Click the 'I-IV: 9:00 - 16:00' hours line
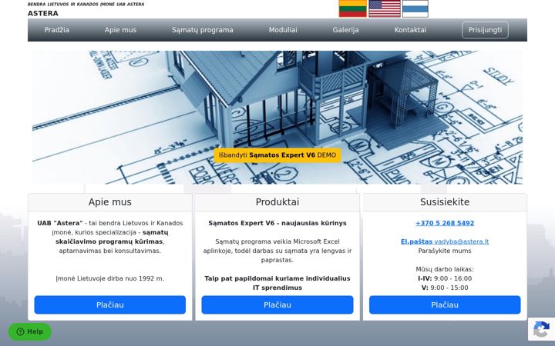Viewport: 555px width, 346px height. 445,278
